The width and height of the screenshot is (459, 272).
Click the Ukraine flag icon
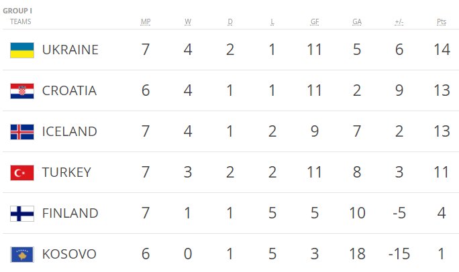pyautogui.click(x=22, y=50)
